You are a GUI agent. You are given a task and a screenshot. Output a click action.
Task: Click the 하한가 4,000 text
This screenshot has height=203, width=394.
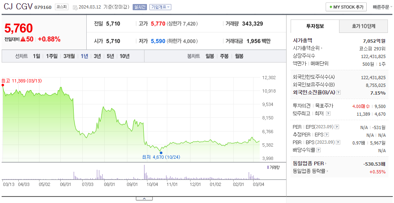pos(182,41)
